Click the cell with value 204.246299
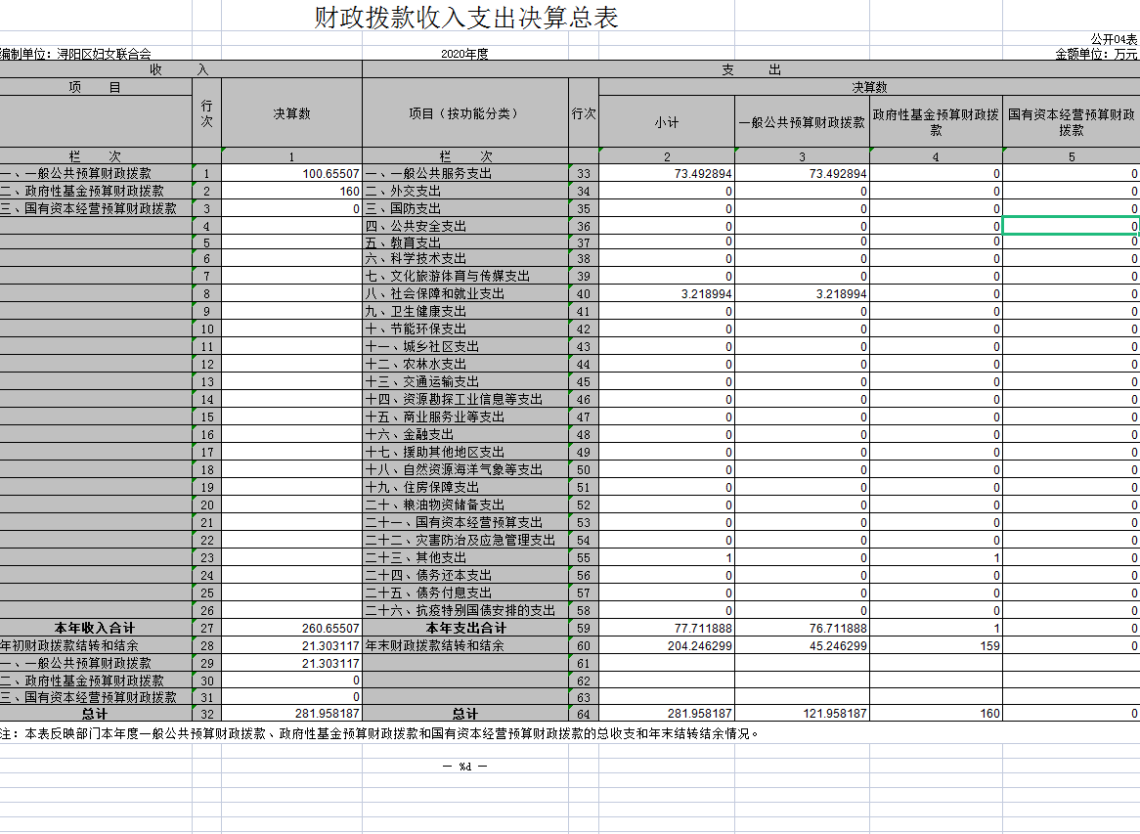 pos(666,645)
